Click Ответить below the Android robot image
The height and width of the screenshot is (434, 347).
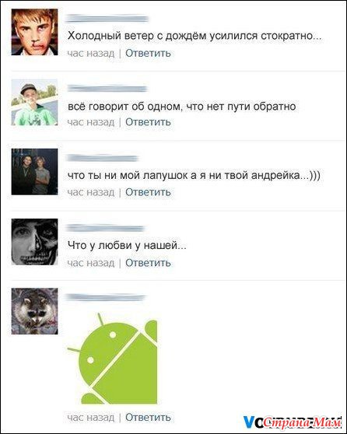[x=148, y=417]
